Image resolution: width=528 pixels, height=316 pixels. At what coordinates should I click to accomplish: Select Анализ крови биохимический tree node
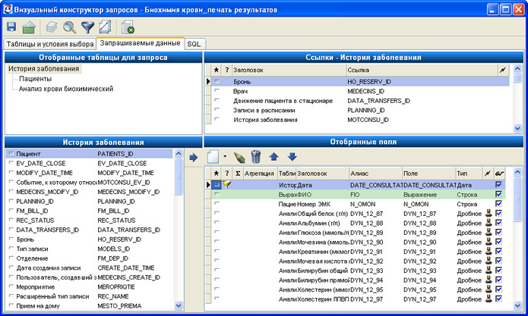[x=66, y=89]
